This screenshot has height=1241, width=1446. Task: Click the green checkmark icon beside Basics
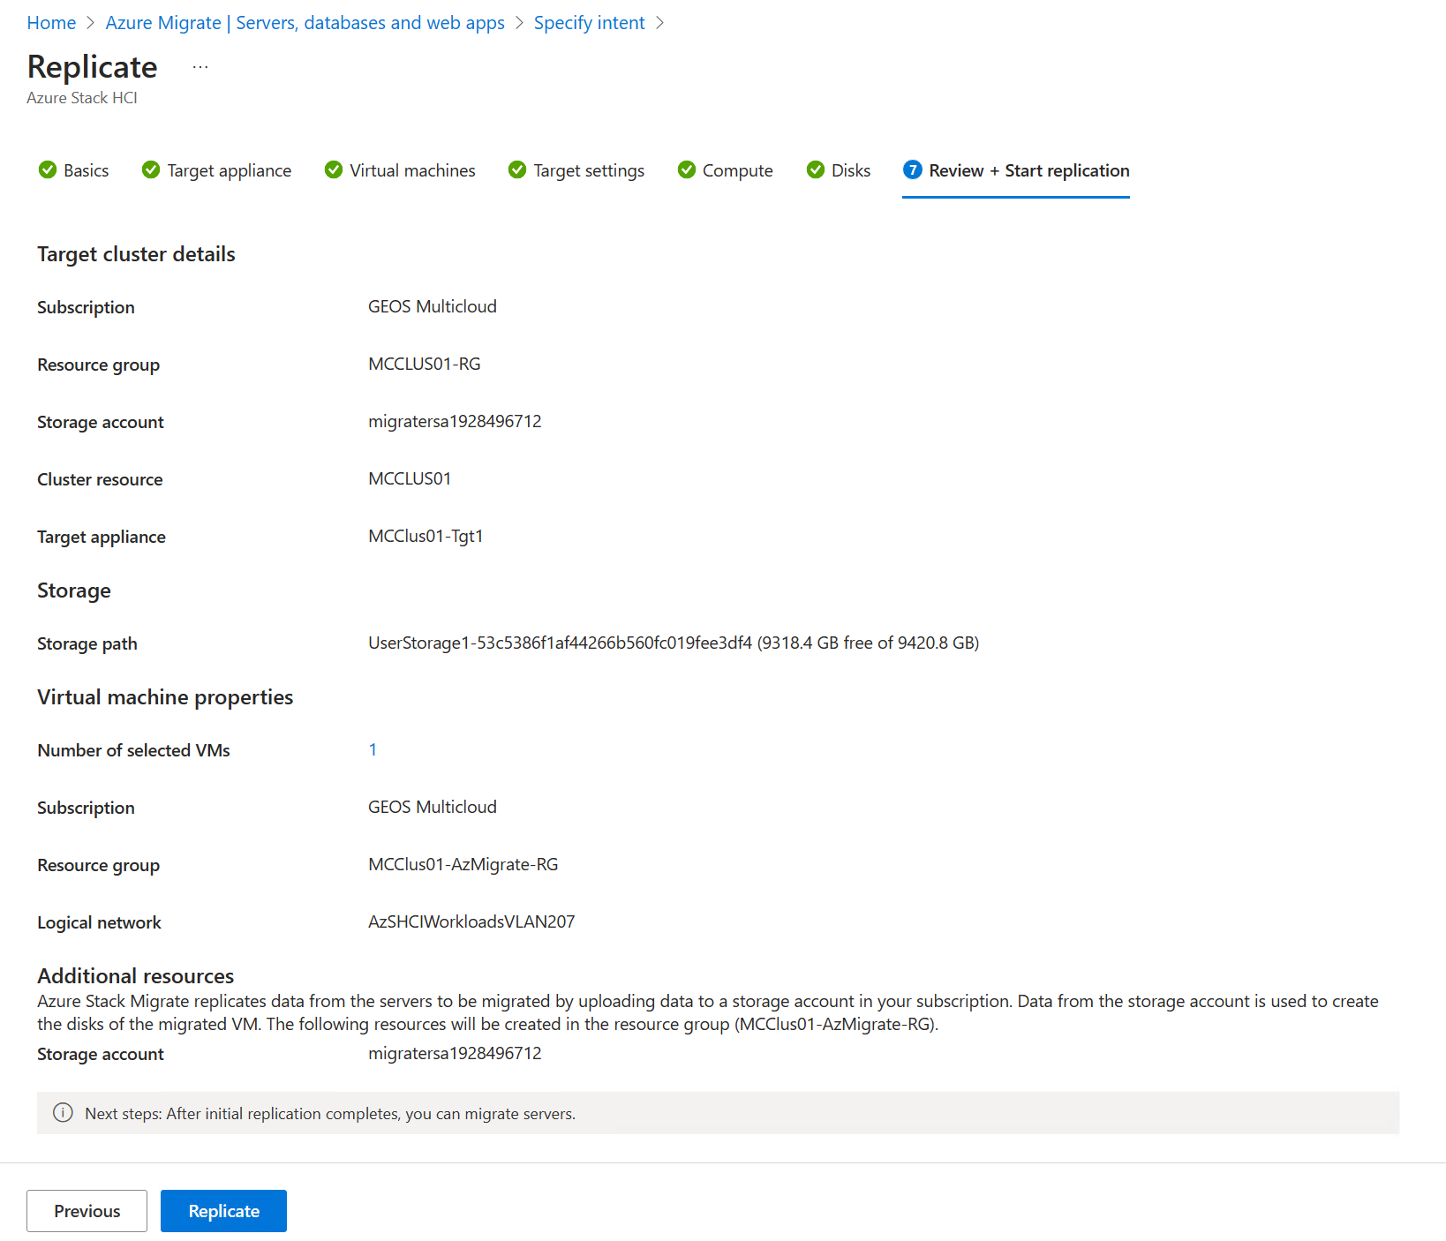(48, 169)
